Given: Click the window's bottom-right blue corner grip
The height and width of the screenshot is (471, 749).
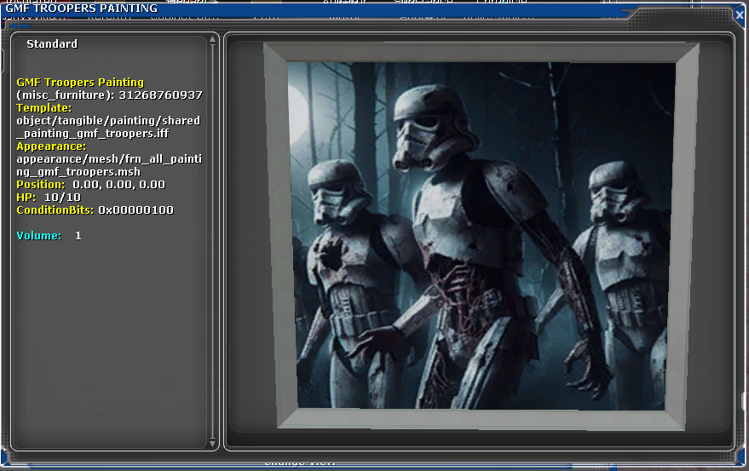Looking at the screenshot, I should point(740,457).
